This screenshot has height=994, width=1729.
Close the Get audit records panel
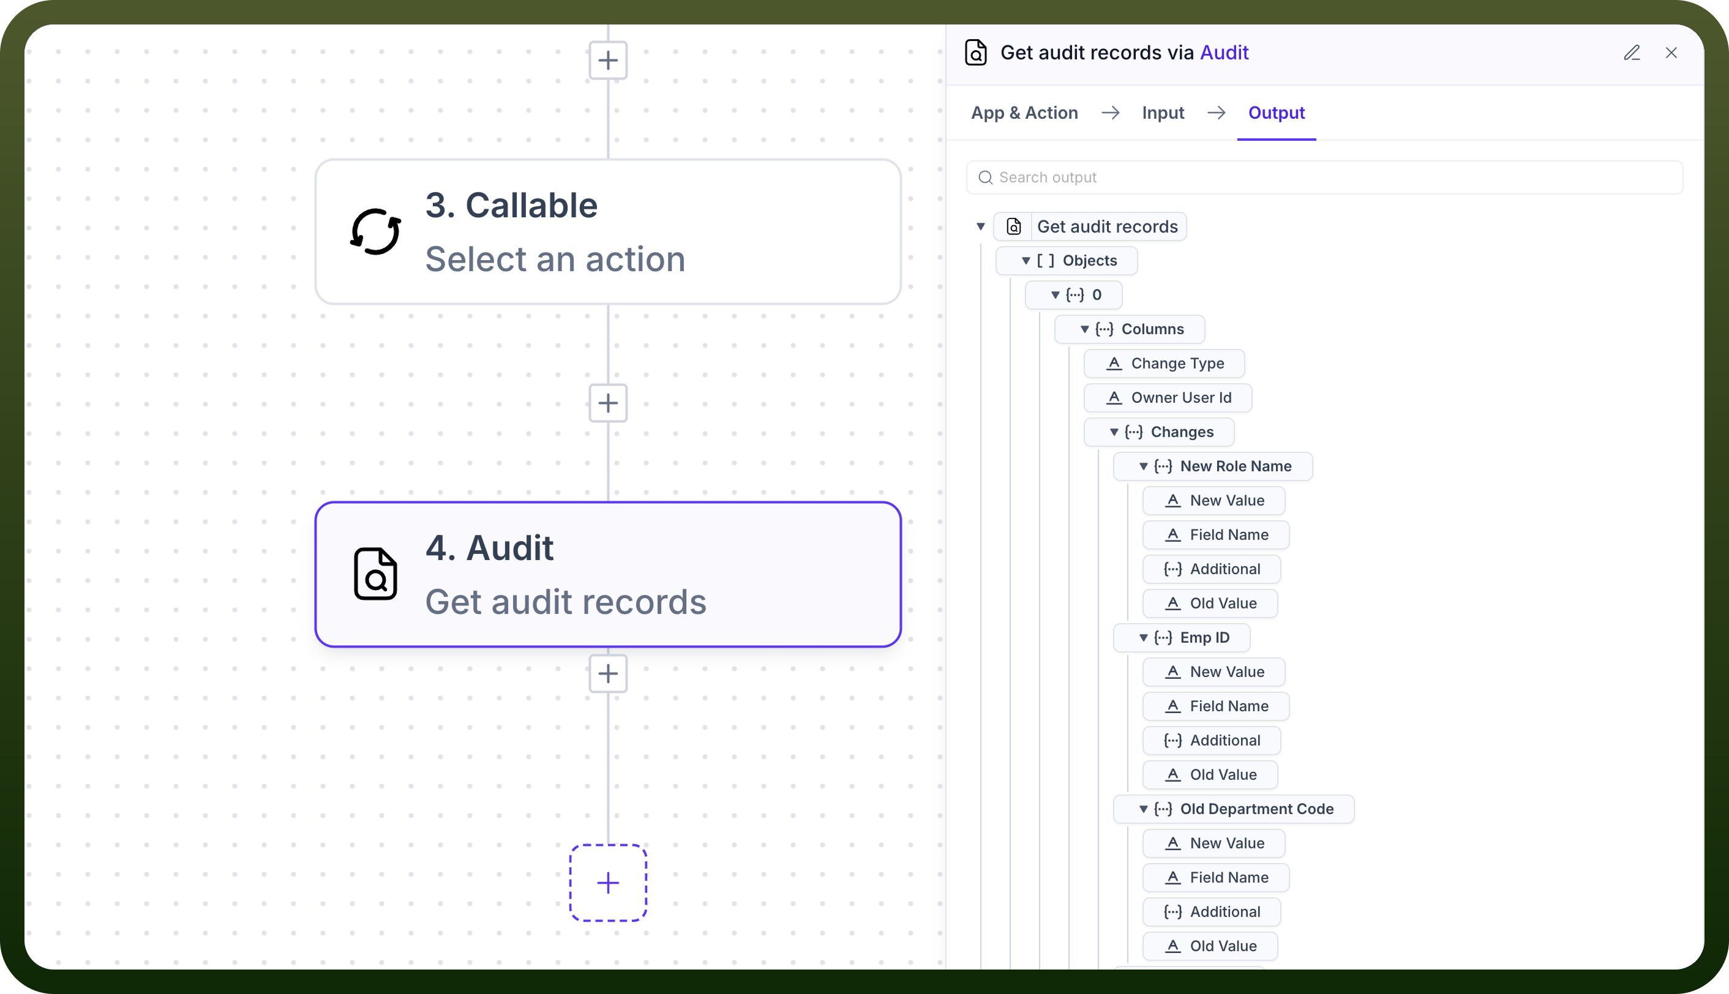[1671, 53]
